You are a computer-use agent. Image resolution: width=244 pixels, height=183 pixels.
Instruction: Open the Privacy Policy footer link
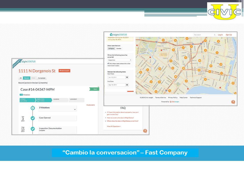pos(173,98)
